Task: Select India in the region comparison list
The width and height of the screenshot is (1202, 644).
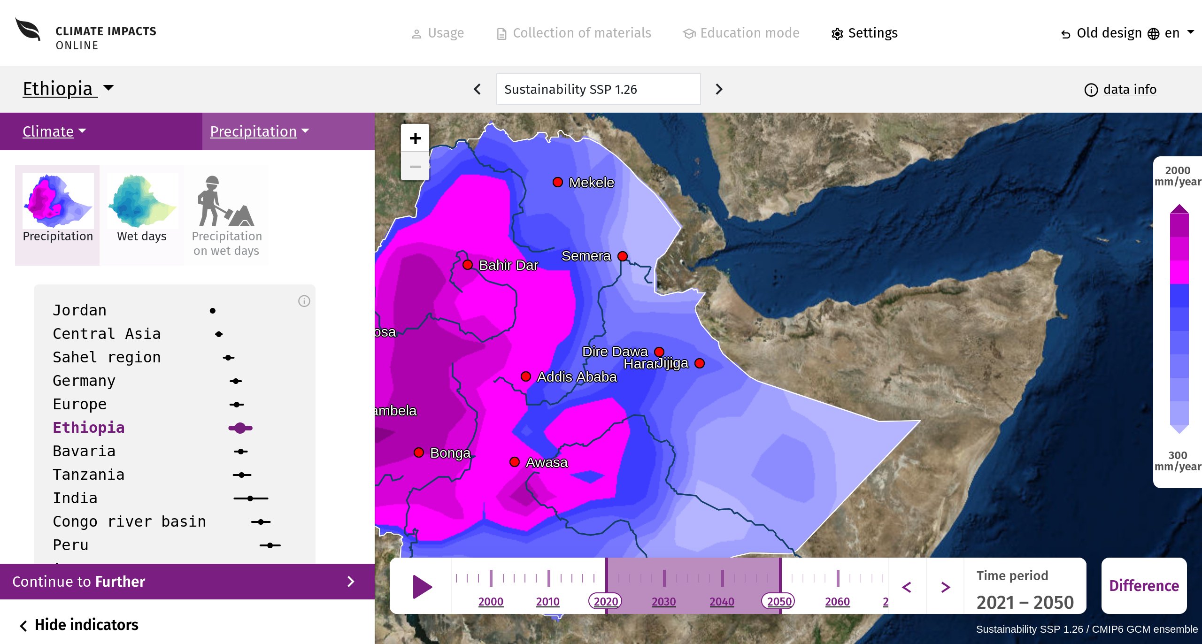Action: point(75,498)
